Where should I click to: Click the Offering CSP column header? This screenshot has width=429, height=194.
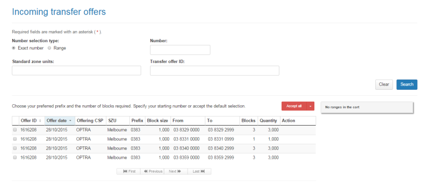click(x=90, y=121)
